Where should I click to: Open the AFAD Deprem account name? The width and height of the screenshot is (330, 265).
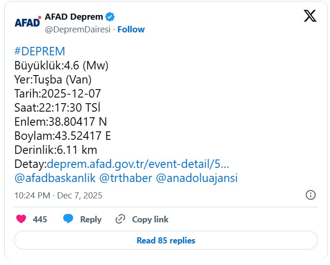tap(74, 17)
